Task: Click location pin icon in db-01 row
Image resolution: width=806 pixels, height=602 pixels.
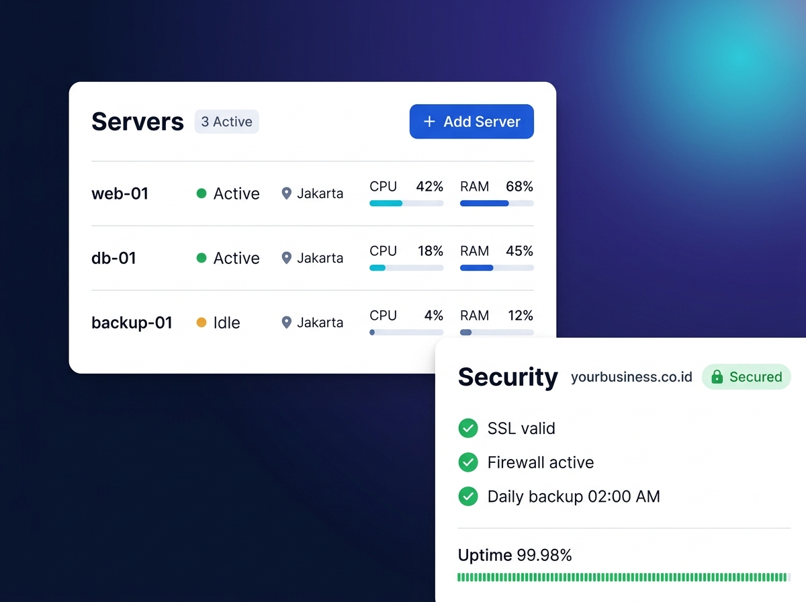Action: pos(286,258)
